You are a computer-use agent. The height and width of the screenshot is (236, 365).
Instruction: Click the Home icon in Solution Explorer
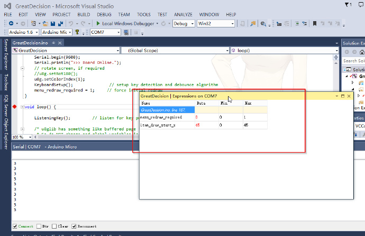click(x=362, y=52)
